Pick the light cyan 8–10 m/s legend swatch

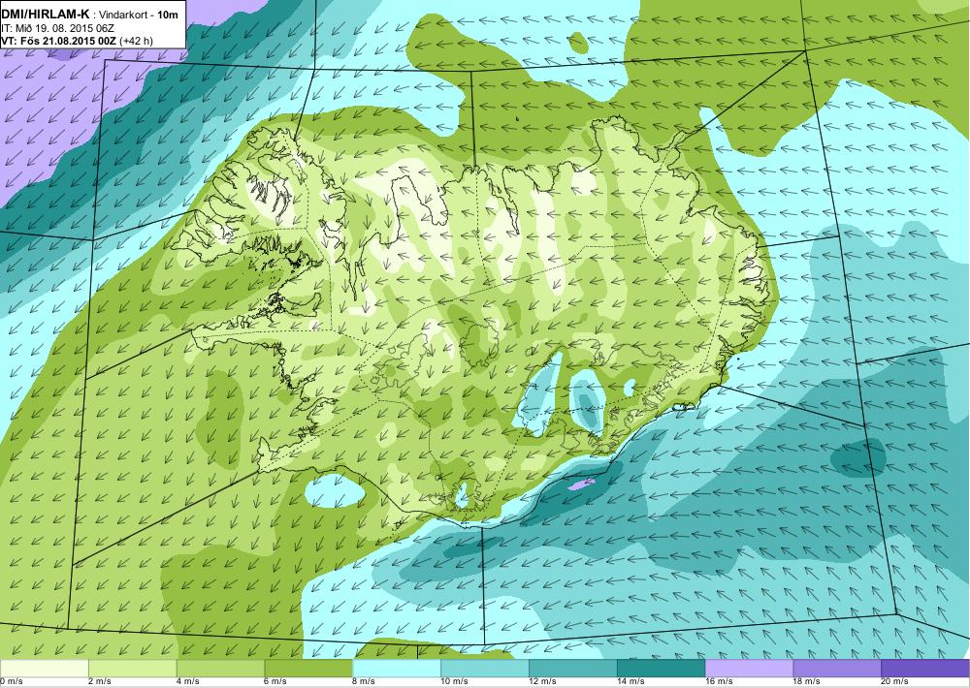click(396, 668)
